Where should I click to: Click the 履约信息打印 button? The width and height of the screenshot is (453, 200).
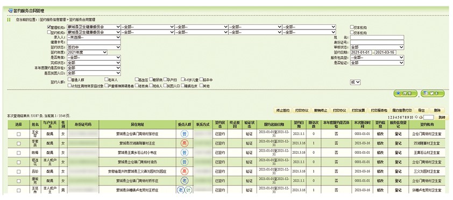tap(402, 110)
